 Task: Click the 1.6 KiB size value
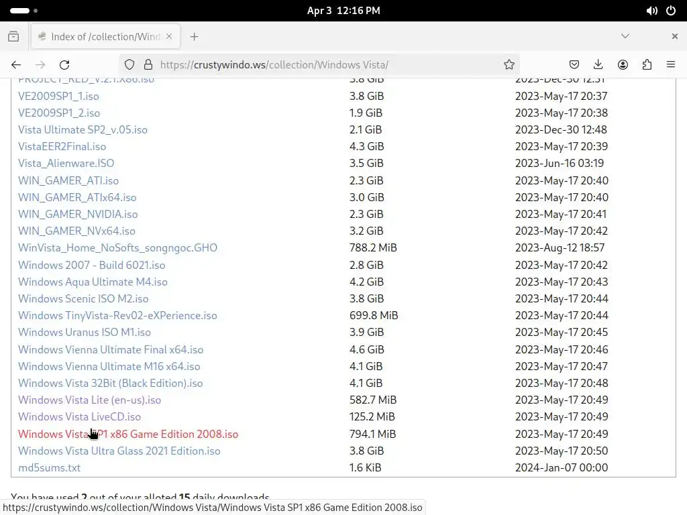365,467
